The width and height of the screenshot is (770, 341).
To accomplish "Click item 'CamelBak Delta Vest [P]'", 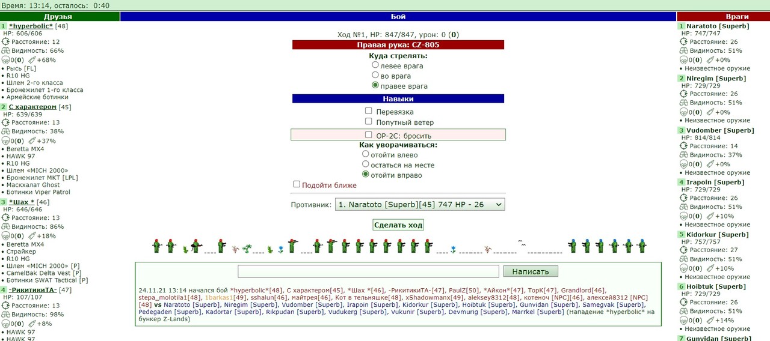I will tap(43, 273).
